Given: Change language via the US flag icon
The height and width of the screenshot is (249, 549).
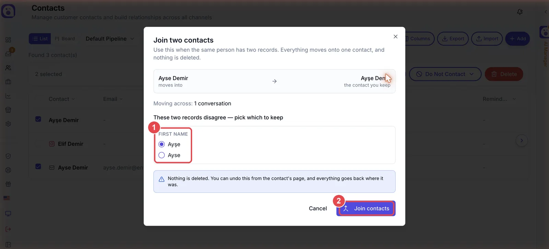Looking at the screenshot, I should 7,198.
